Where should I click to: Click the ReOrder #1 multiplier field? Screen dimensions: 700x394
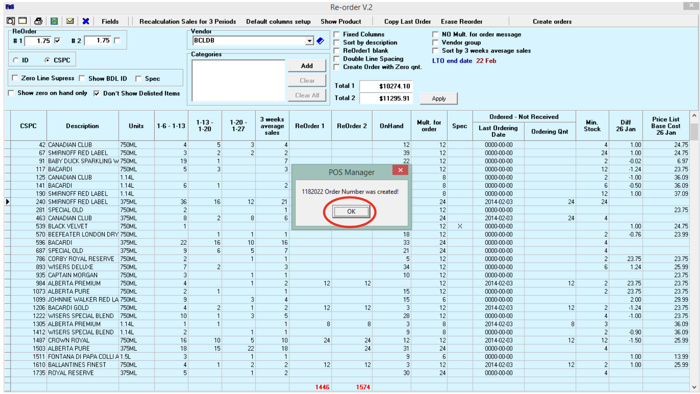click(x=38, y=41)
